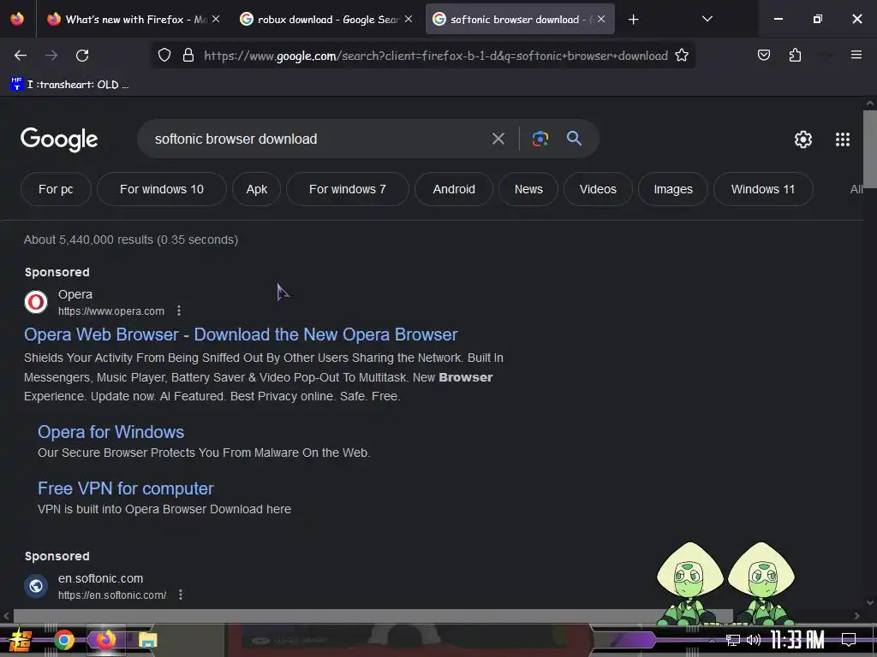Viewport: 877px width, 657px height.
Task: Open the Opera Web Browser download link
Action: tap(241, 334)
